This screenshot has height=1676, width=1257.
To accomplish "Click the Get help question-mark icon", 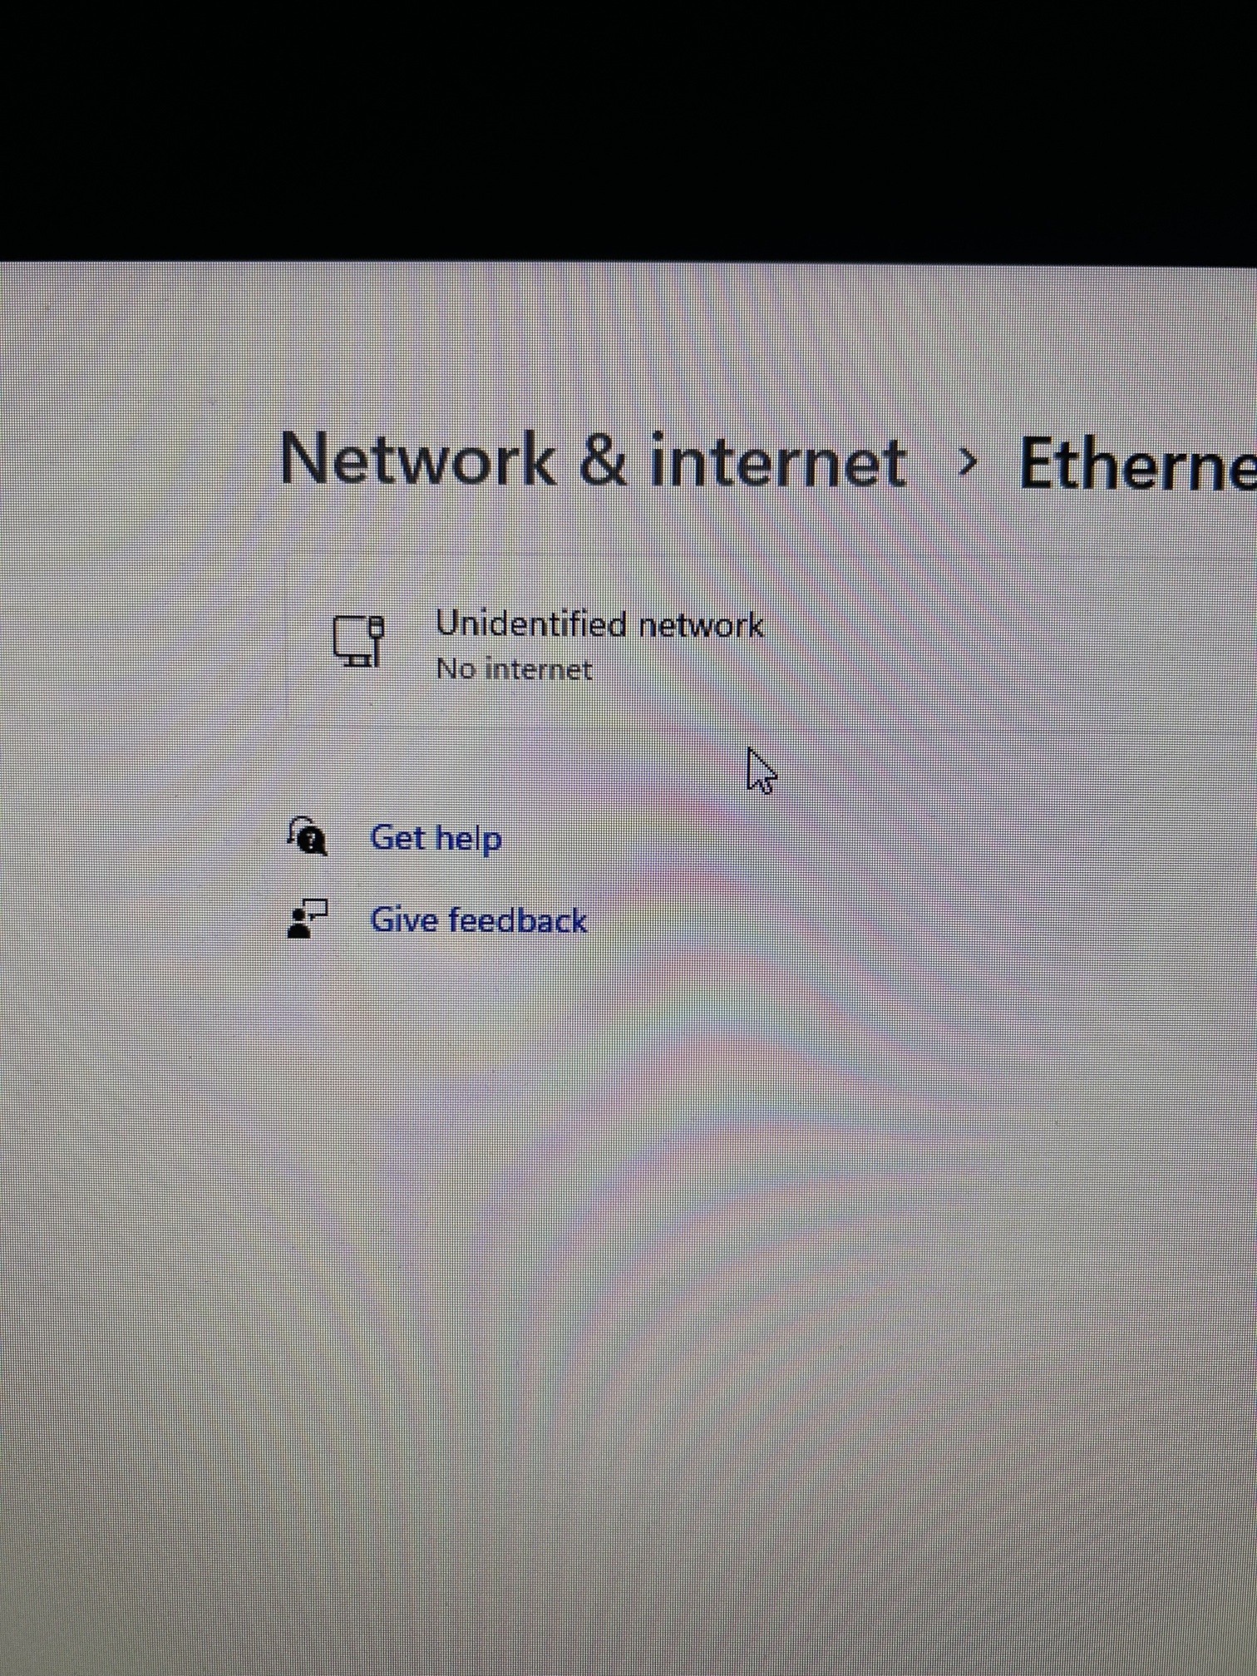I will click(x=308, y=836).
